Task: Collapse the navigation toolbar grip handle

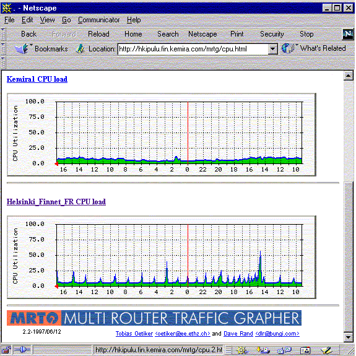Action: (x=3, y=34)
